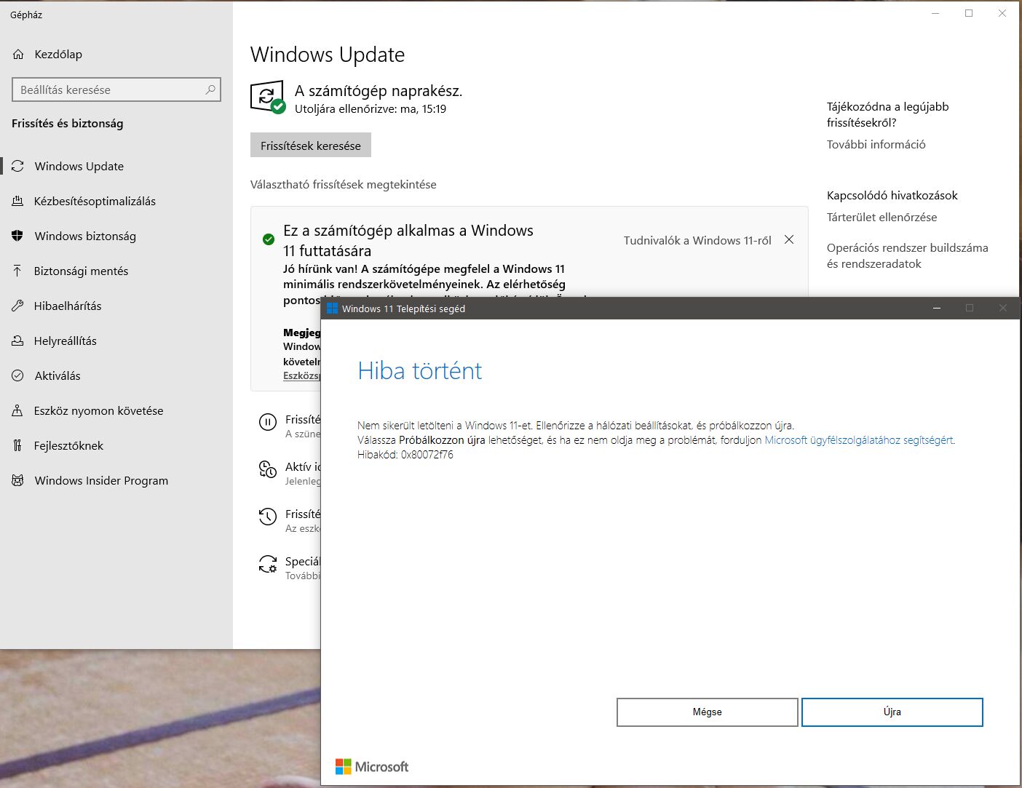Click További információ link
The height and width of the screenshot is (788, 1022).
pyautogui.click(x=876, y=144)
